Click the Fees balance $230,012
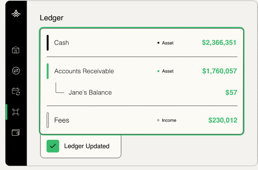 point(223,120)
